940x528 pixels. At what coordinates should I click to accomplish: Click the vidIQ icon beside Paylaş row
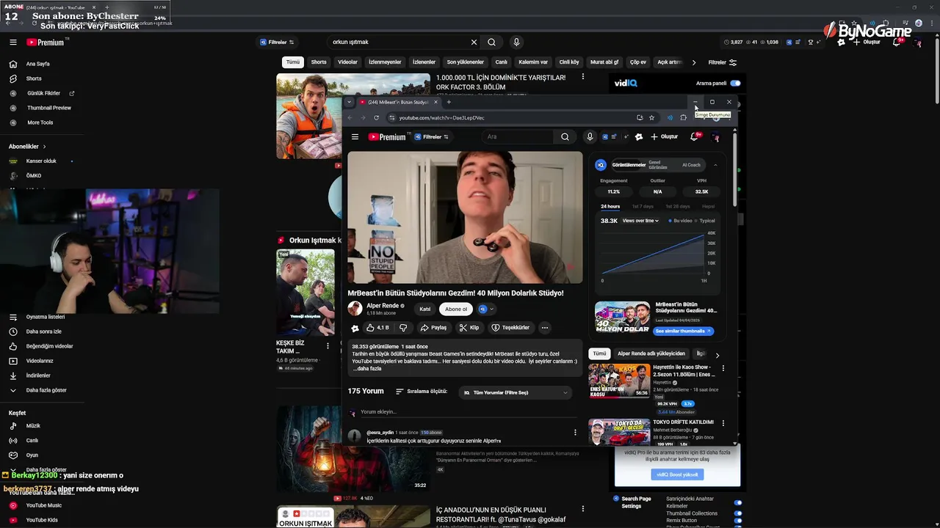tap(355, 328)
